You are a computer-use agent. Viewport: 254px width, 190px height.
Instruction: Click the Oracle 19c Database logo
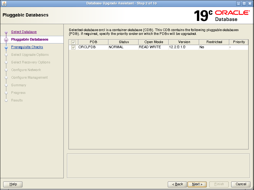[x=221, y=15]
